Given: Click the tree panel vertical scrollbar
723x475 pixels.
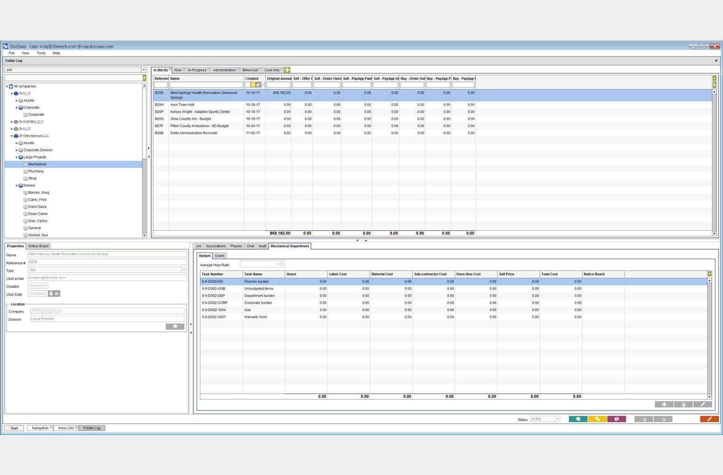Looking at the screenshot, I should click(x=144, y=160).
